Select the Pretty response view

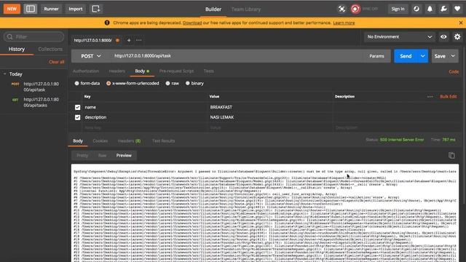click(x=82, y=155)
